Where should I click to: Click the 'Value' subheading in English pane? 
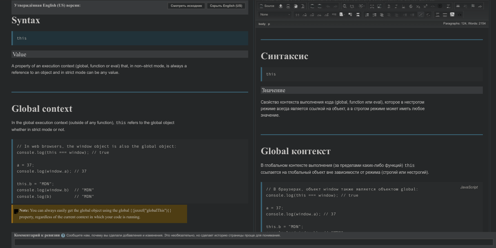tap(19, 54)
